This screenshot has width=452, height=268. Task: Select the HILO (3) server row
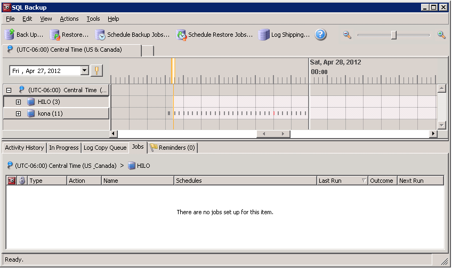(56, 102)
